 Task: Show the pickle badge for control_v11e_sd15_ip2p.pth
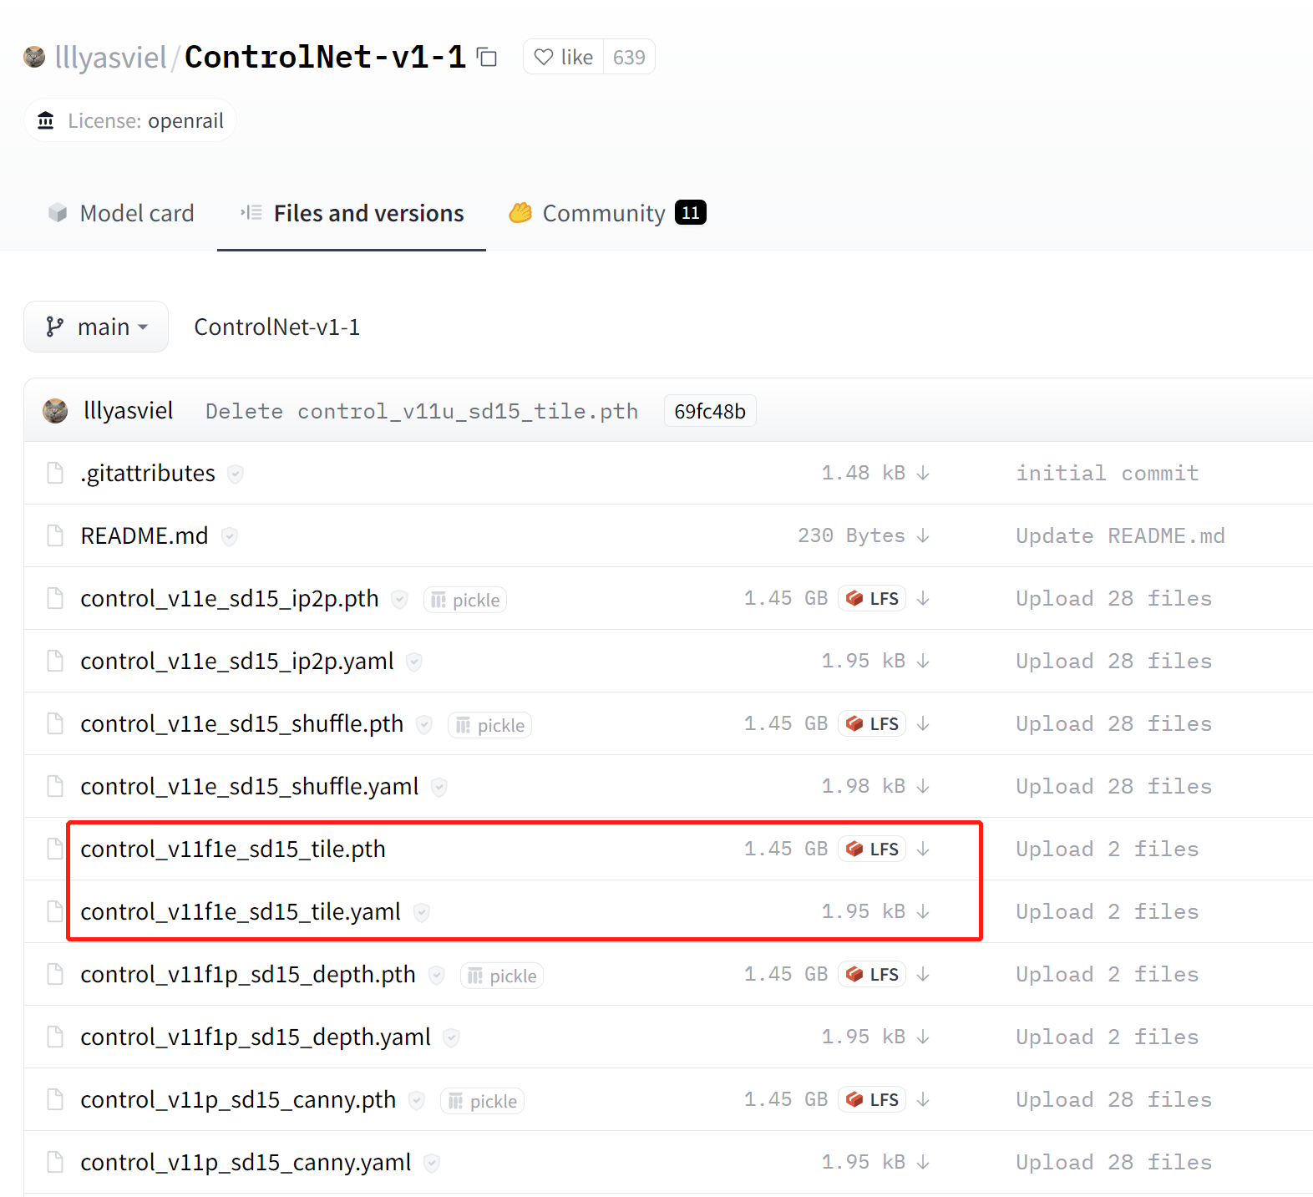point(465,600)
